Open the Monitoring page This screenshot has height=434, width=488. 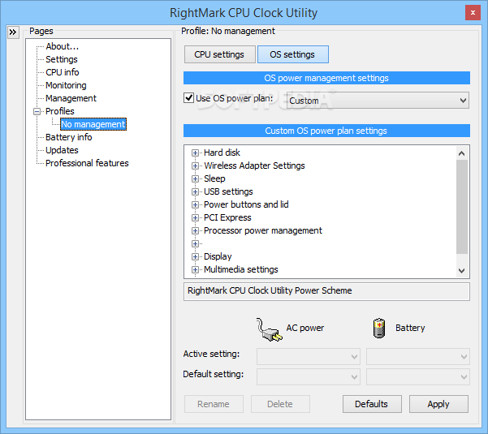66,85
